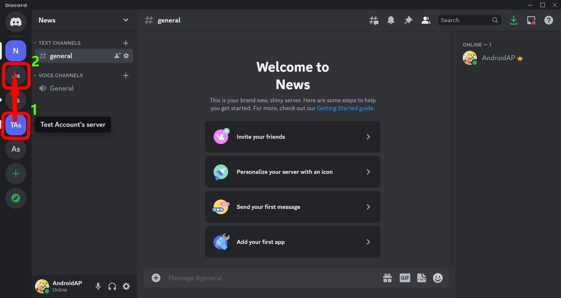Open the News server dropdown menu
561x298 pixels.
point(126,20)
